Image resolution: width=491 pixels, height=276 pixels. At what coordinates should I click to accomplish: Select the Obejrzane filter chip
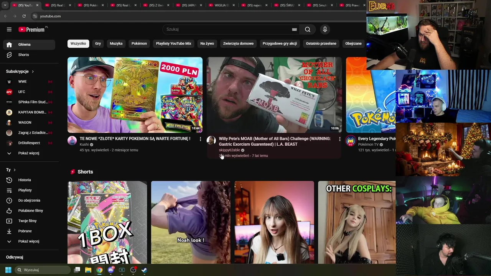pyautogui.click(x=353, y=44)
